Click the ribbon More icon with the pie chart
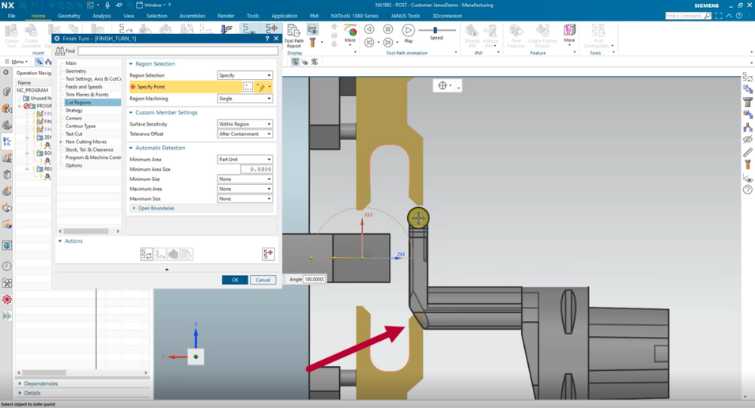The width and height of the screenshot is (755, 408). coord(350,34)
